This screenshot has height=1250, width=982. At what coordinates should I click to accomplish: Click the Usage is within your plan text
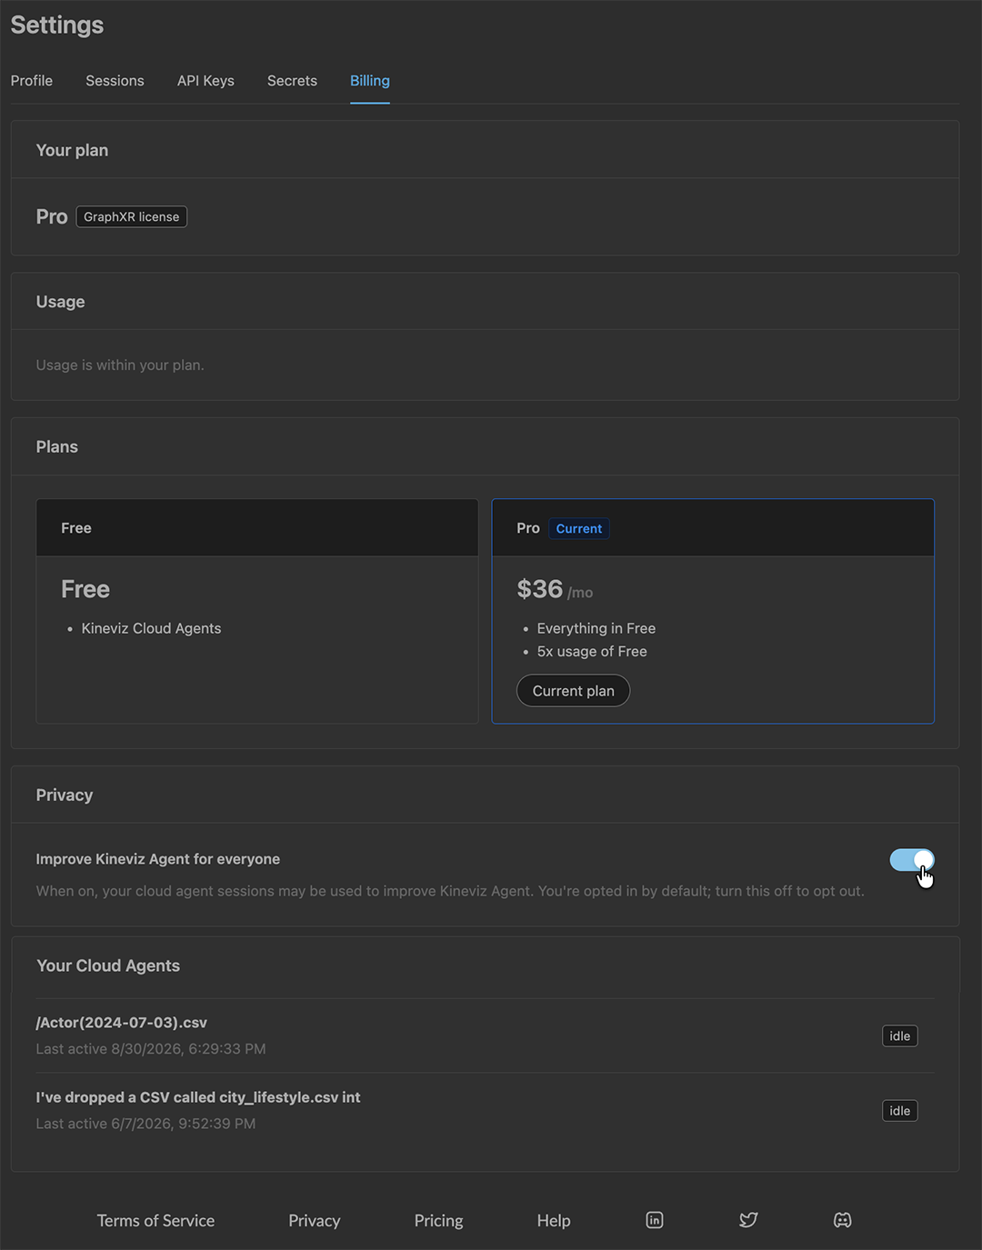click(120, 365)
